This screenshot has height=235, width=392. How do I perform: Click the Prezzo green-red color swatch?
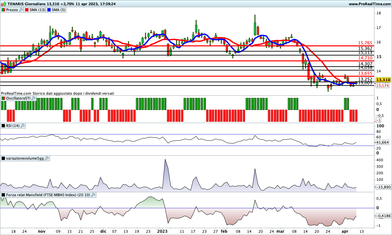[x=3, y=10]
